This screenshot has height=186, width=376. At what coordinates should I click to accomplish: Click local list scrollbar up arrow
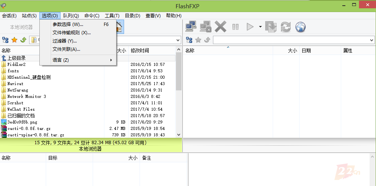coord(179,49)
